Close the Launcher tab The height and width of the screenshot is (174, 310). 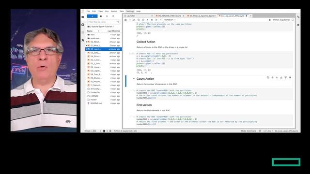point(152,16)
